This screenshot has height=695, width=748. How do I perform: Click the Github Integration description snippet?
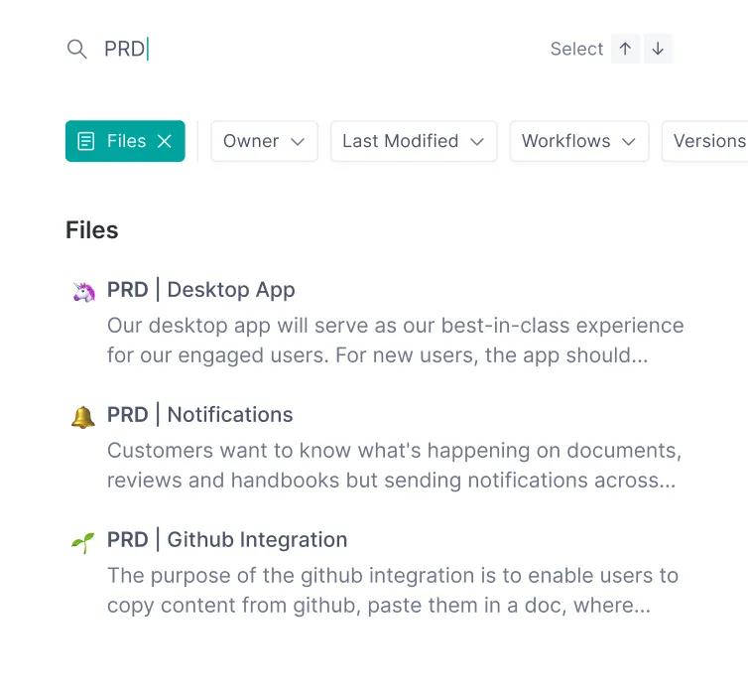(392, 591)
